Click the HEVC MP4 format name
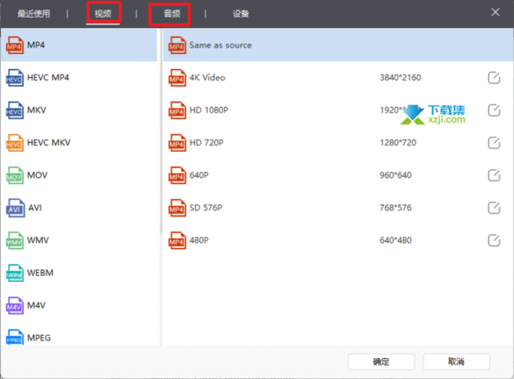 click(x=48, y=78)
